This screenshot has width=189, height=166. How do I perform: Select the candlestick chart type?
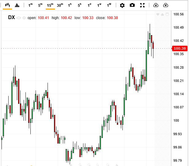click(x=7, y=5)
